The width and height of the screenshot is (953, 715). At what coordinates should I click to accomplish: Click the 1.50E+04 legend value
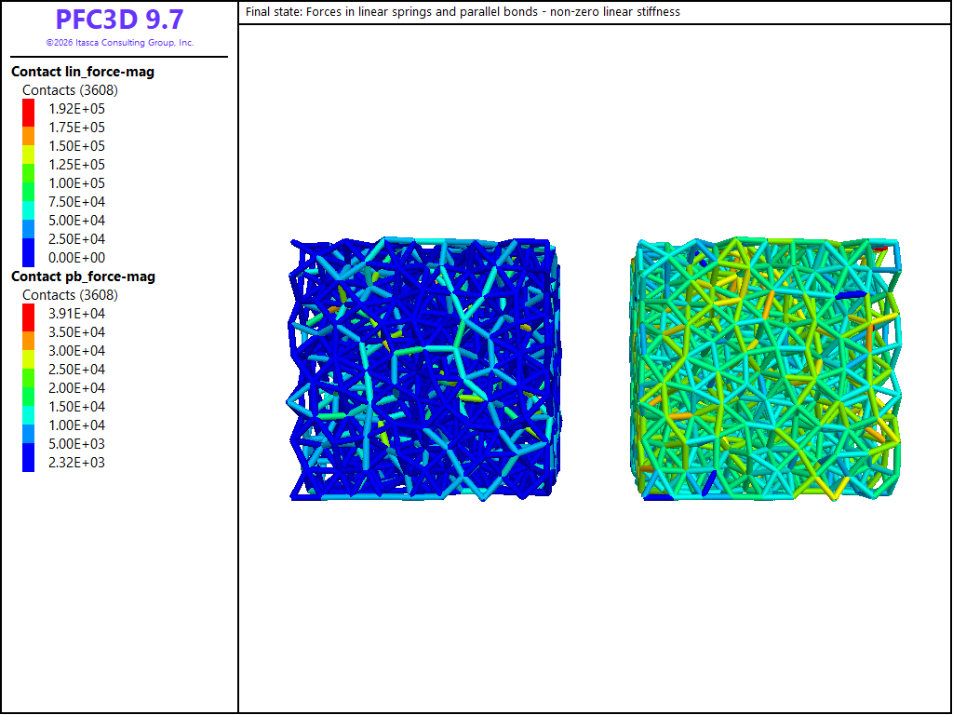click(x=76, y=407)
